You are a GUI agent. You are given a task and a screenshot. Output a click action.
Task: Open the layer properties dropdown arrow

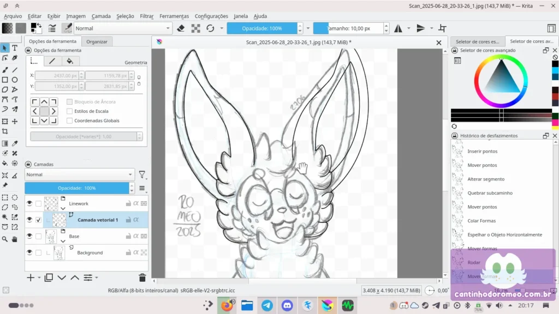coord(97,277)
